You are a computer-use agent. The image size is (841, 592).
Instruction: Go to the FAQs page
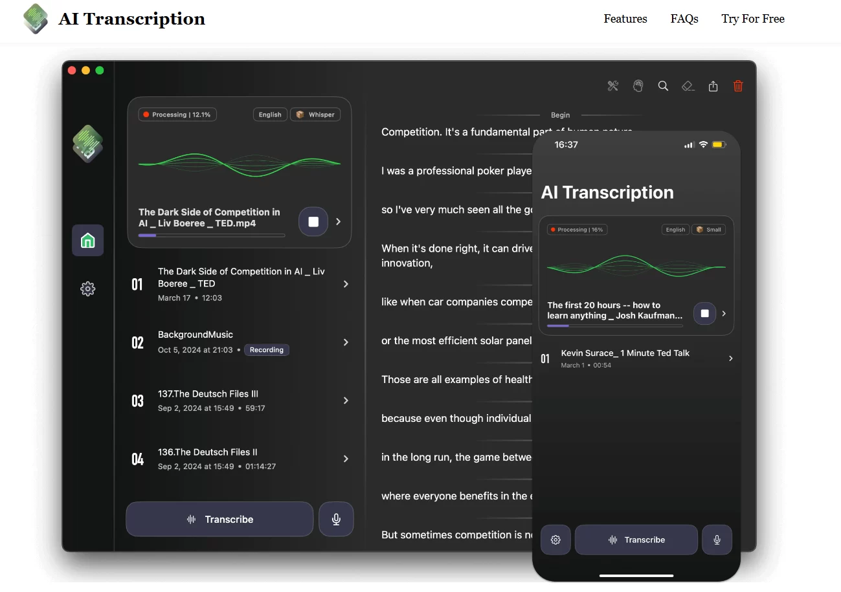(684, 19)
